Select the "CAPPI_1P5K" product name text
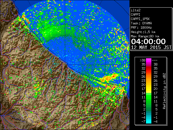 coord(140,19)
